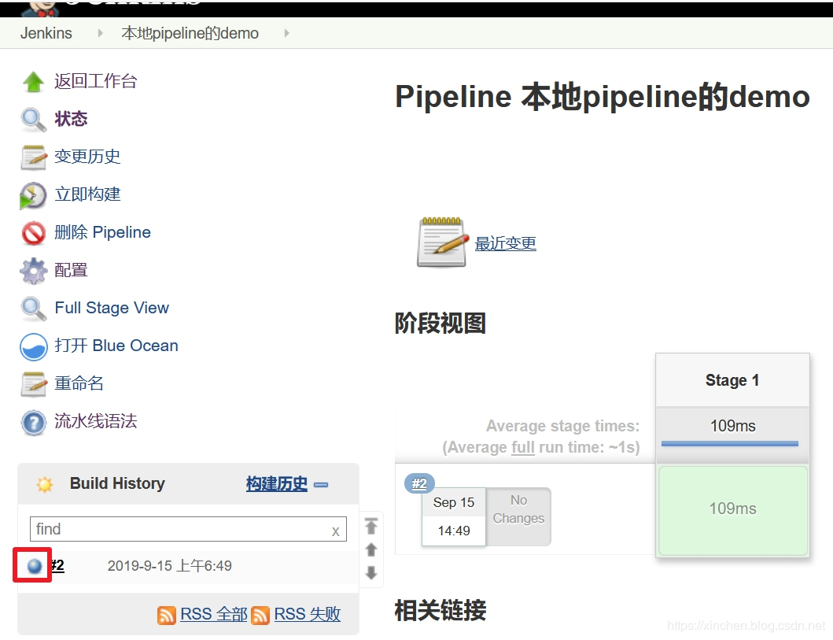Click the page-up arrow in build history
Viewport: 833px width, 640px height.
[x=371, y=549]
